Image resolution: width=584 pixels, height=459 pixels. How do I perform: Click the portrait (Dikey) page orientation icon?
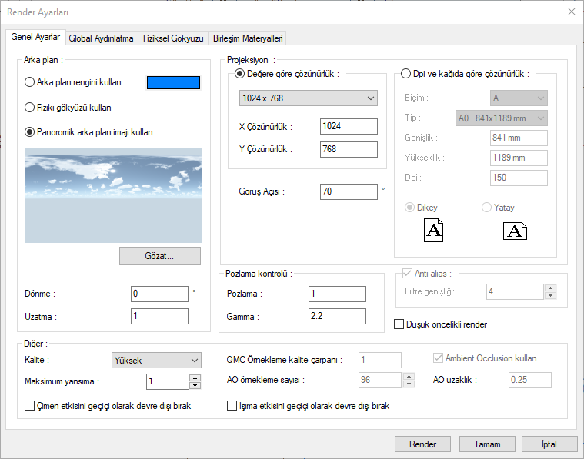434,230
